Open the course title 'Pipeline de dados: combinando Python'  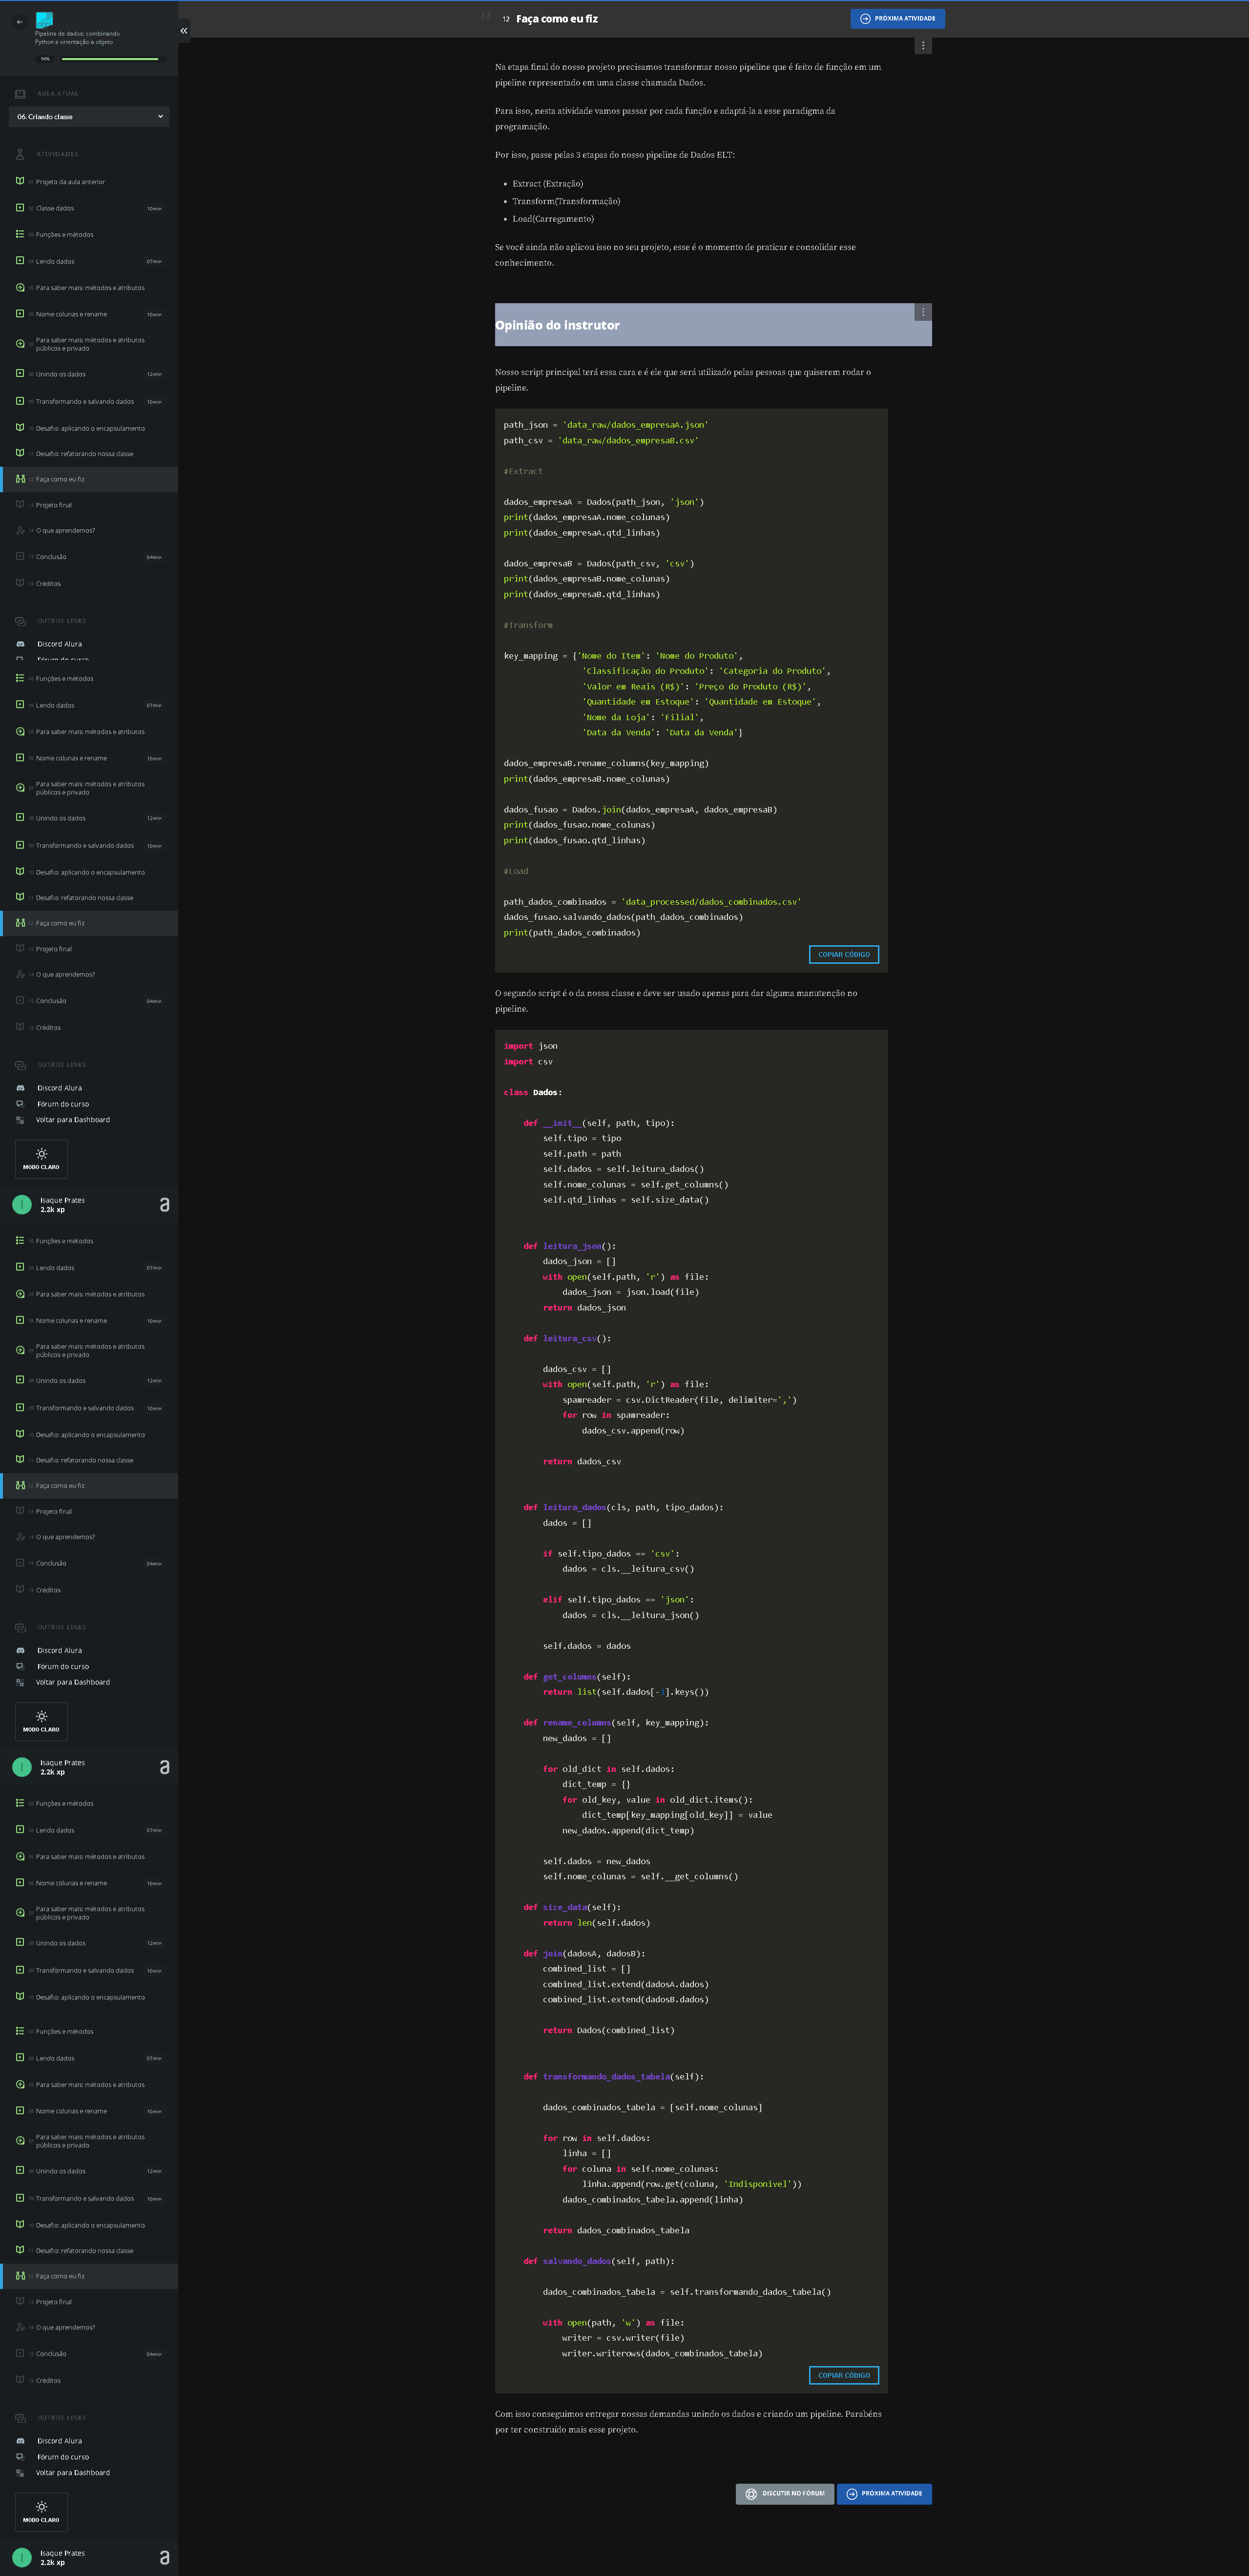(x=77, y=38)
